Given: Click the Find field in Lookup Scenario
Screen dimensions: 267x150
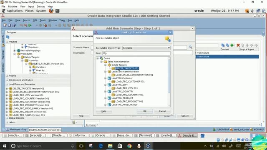Looking at the screenshot, I should (136, 53).
